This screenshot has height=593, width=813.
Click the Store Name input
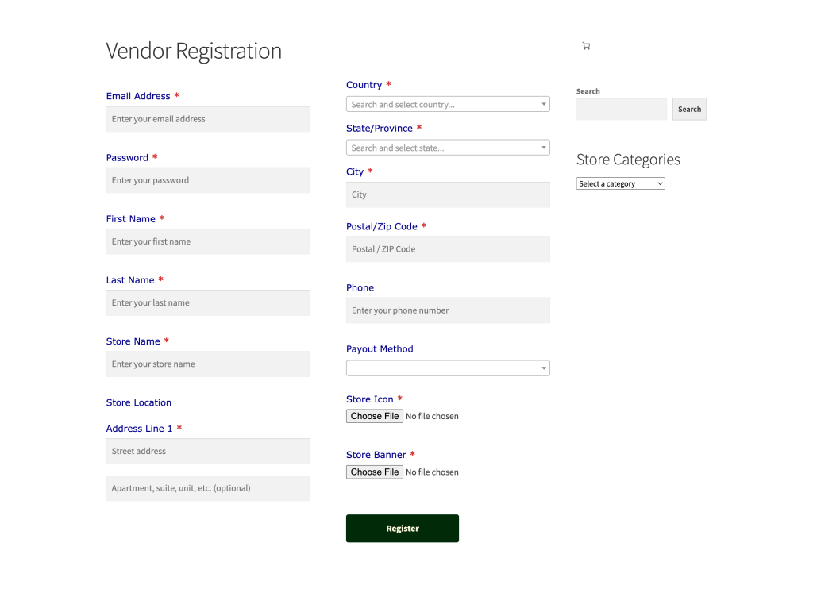(x=207, y=364)
